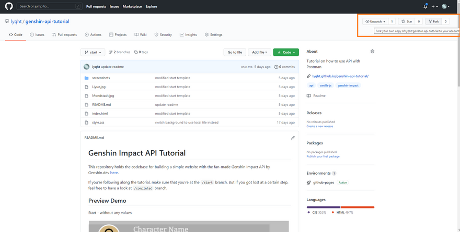Click the CSS 50.3% language entry
This screenshot has width=460, height=232.
coord(317,212)
